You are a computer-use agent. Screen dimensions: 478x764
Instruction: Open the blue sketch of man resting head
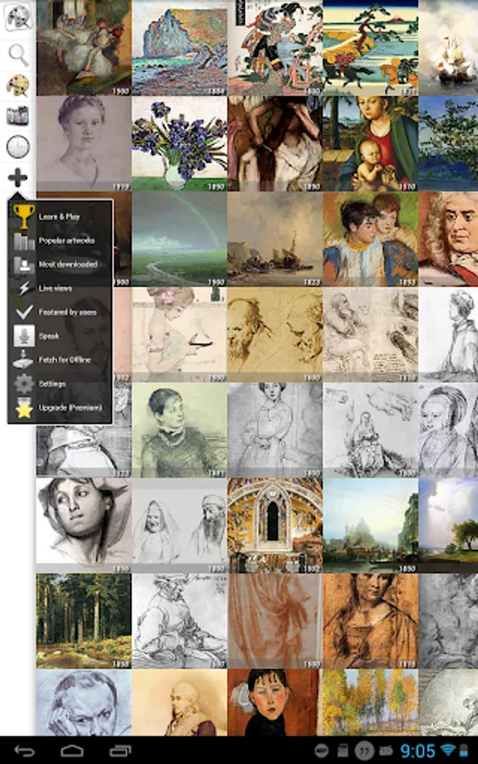[x=83, y=702]
